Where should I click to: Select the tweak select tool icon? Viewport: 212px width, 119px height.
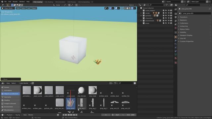pos(8,5)
